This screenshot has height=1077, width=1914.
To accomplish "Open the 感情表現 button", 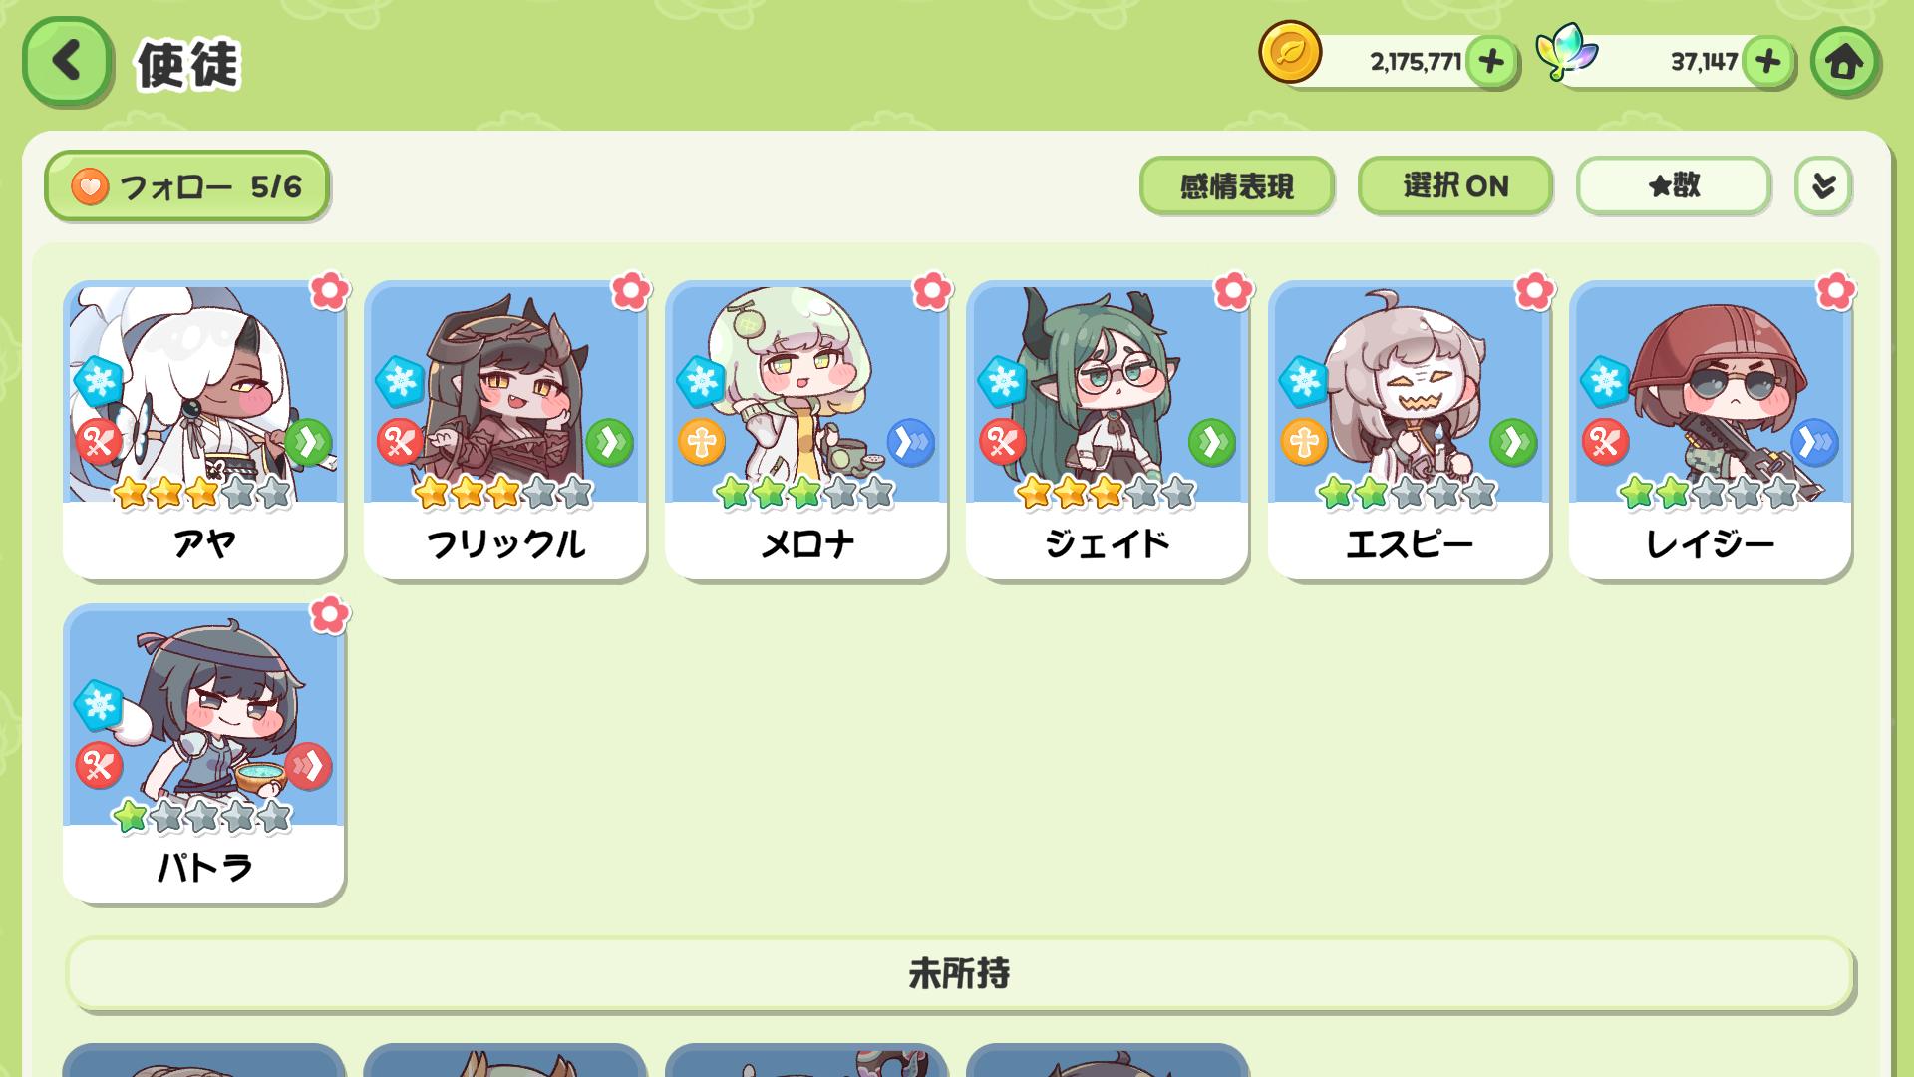I will [x=1236, y=185].
